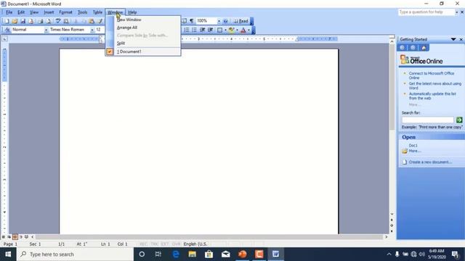Close the Getting Started task pane
465x261 pixels.
[x=461, y=39]
